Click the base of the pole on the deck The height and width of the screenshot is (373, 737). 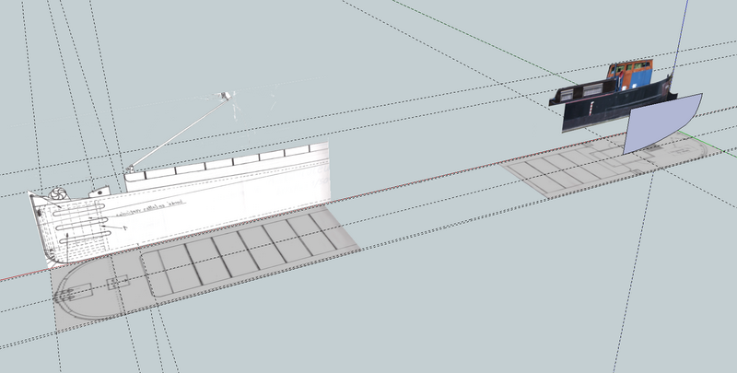(130, 169)
